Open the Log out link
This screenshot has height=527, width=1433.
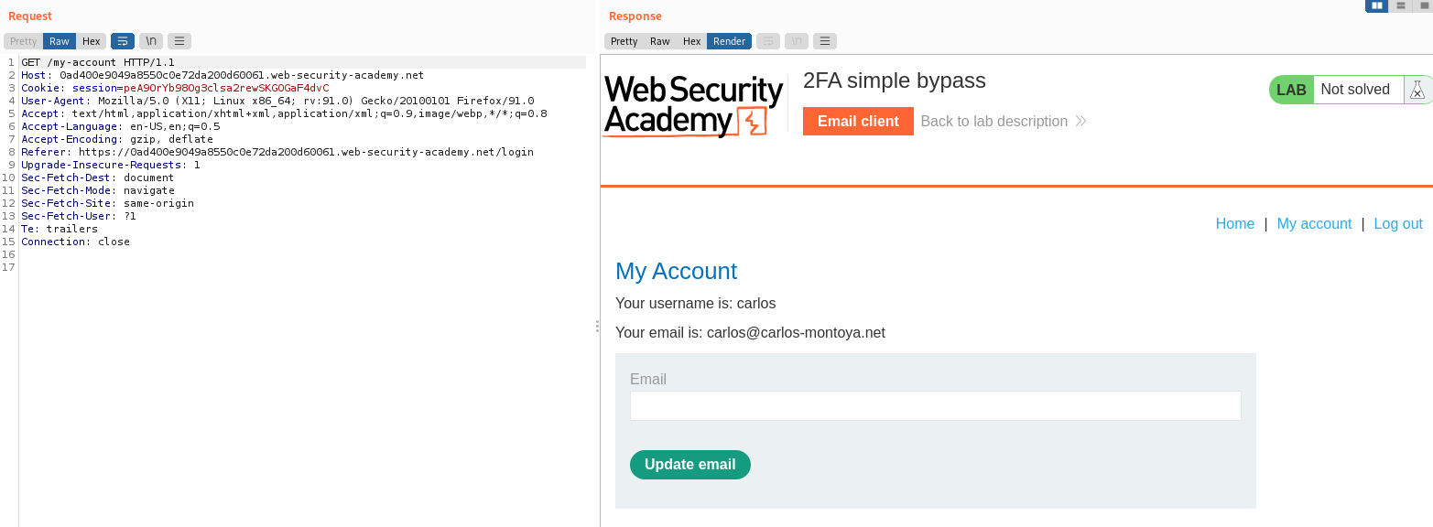click(x=1397, y=223)
